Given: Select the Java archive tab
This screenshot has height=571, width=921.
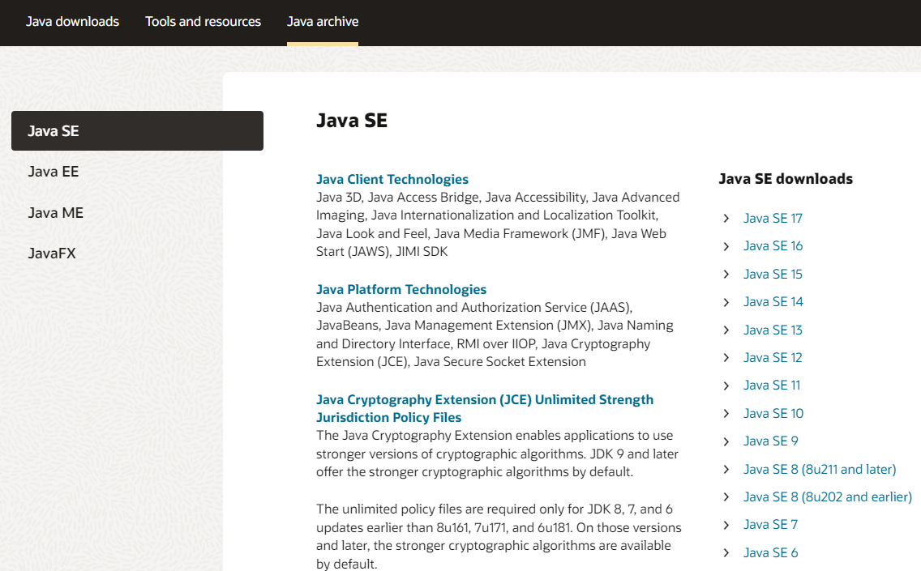Looking at the screenshot, I should click(323, 22).
